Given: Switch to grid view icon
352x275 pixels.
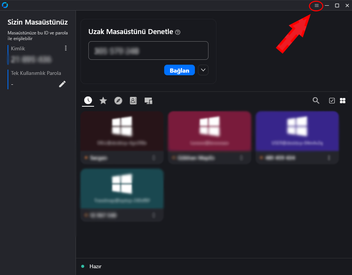Looking at the screenshot, I should (343, 101).
